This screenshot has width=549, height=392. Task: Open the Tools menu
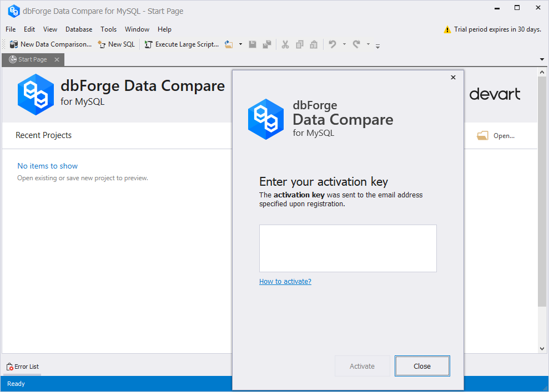point(109,29)
